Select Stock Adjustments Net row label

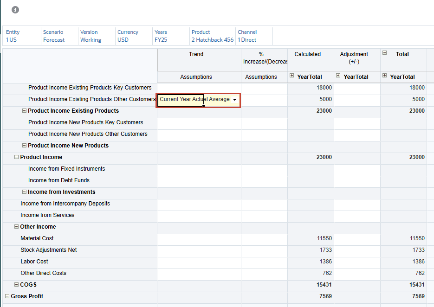(49, 250)
